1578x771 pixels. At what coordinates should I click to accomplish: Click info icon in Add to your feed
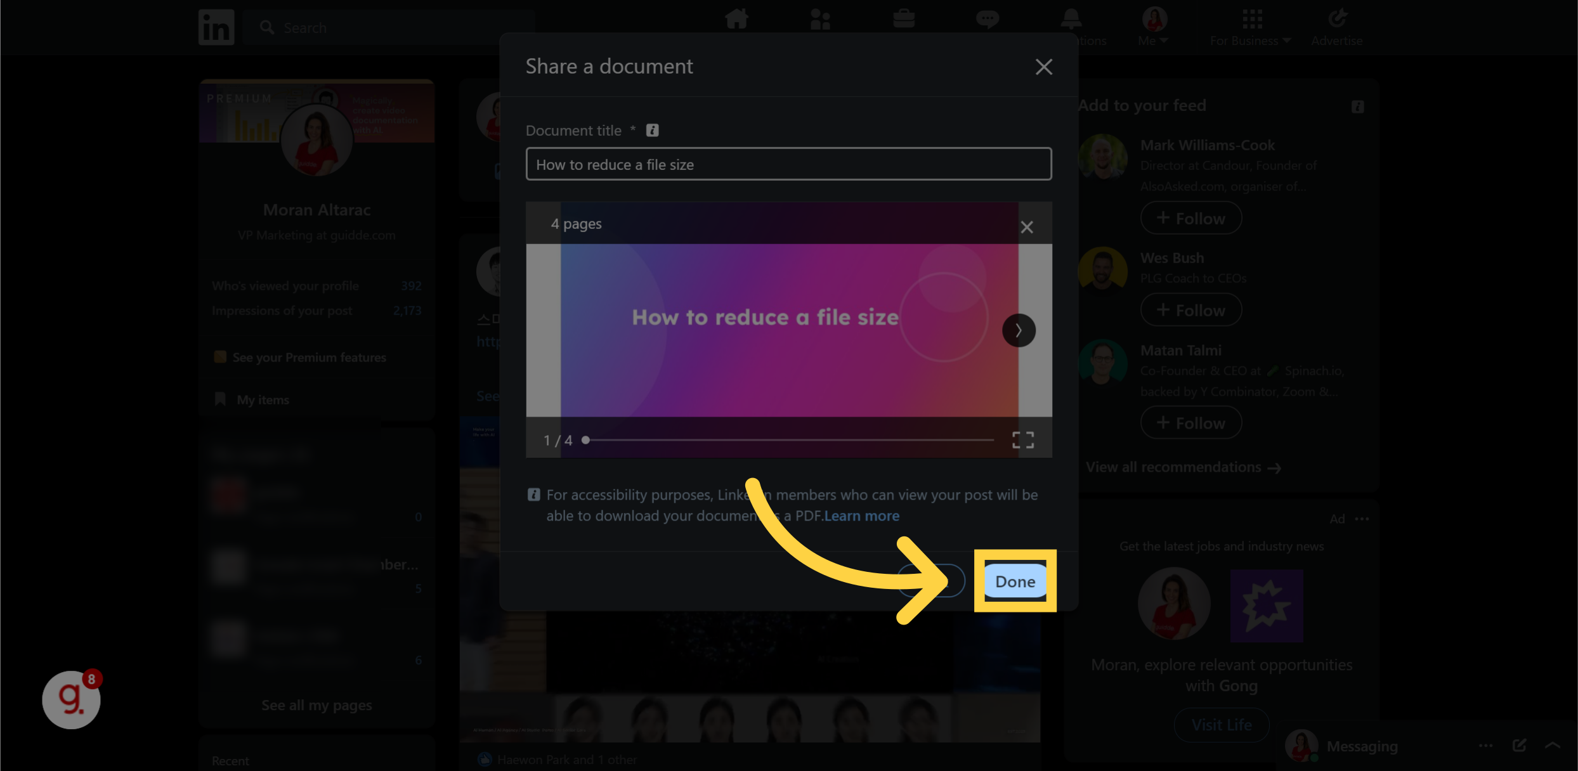[1357, 107]
